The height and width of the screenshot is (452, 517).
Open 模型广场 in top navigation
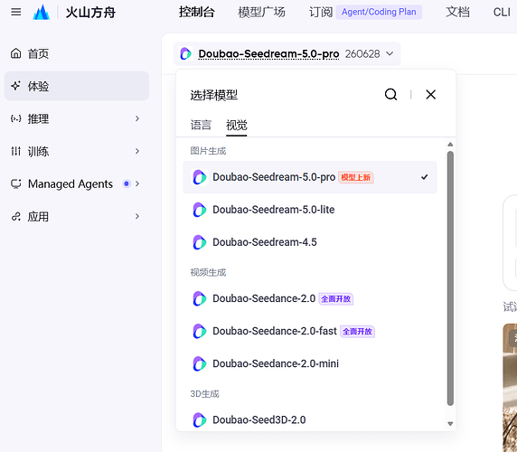tap(261, 12)
